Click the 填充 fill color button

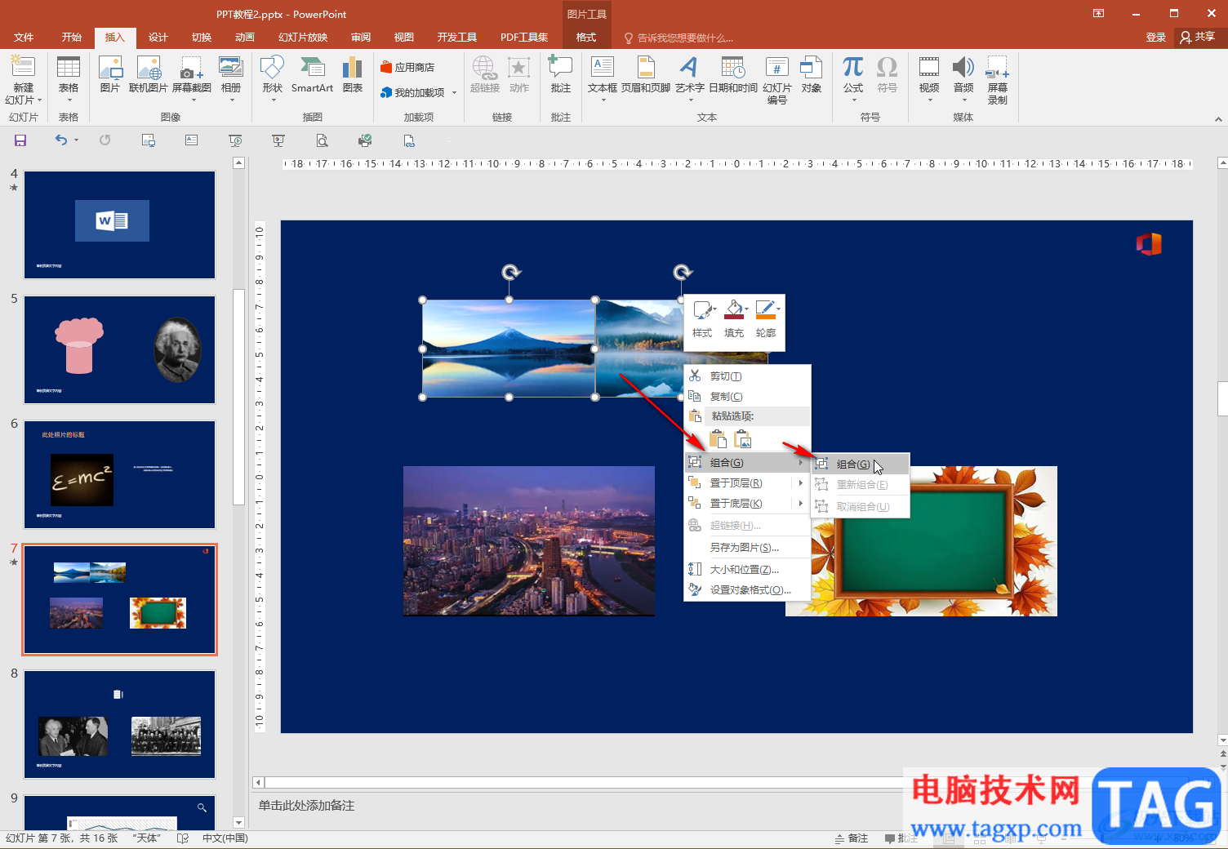(734, 319)
